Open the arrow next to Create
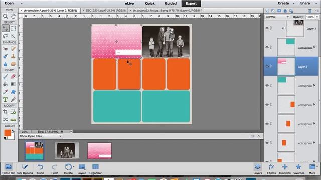This screenshot has width=321, height=180. [294, 3]
